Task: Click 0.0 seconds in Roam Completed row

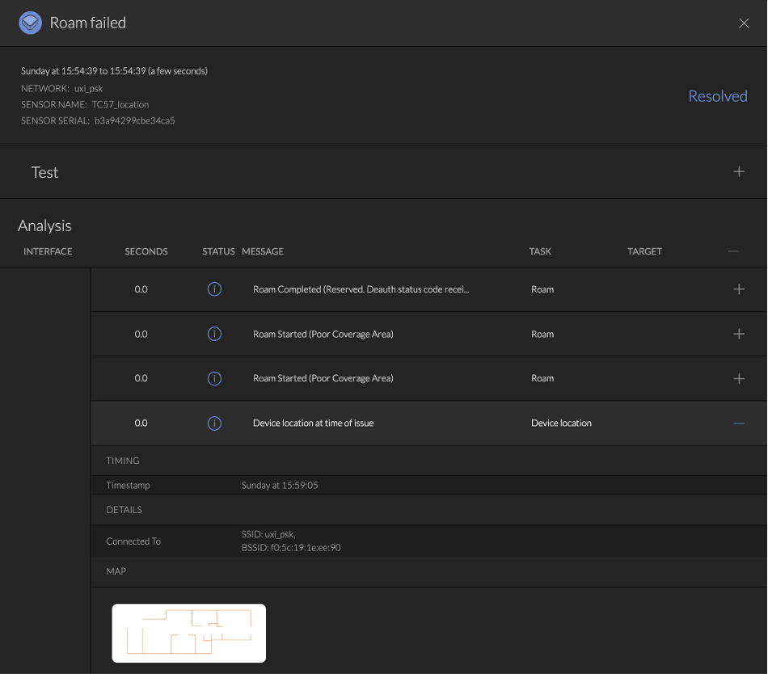Action: click(x=141, y=289)
